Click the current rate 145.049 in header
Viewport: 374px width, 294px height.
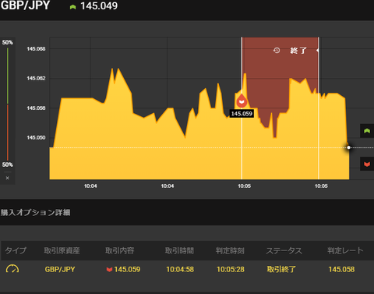[x=99, y=6]
